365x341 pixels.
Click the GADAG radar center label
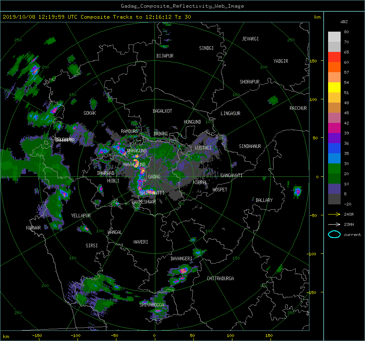point(154,177)
